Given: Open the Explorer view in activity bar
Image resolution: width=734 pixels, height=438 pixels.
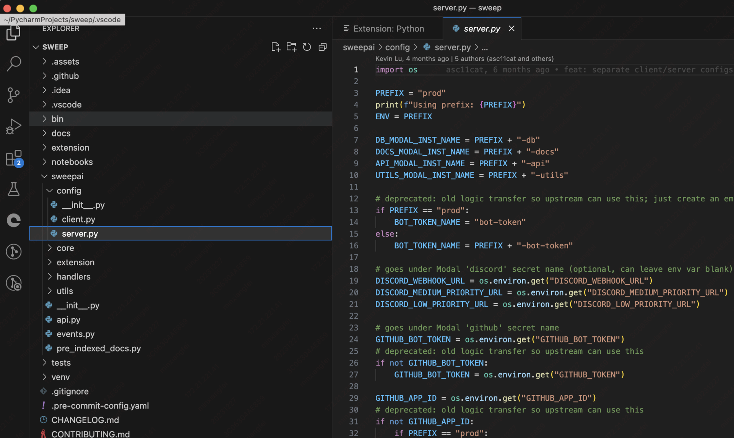Looking at the screenshot, I should click(14, 33).
